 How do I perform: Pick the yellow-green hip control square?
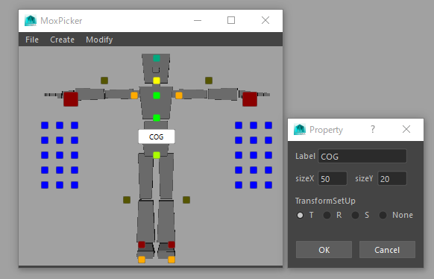(157, 155)
